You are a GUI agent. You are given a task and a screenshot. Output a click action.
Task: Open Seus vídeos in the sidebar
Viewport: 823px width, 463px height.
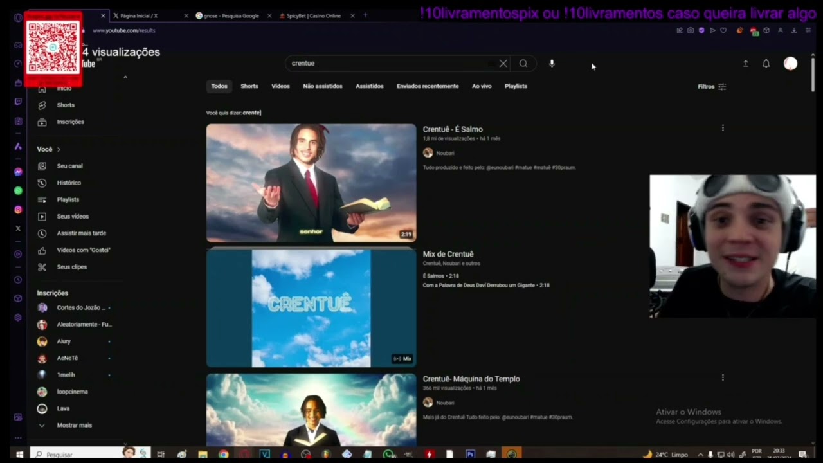point(73,216)
